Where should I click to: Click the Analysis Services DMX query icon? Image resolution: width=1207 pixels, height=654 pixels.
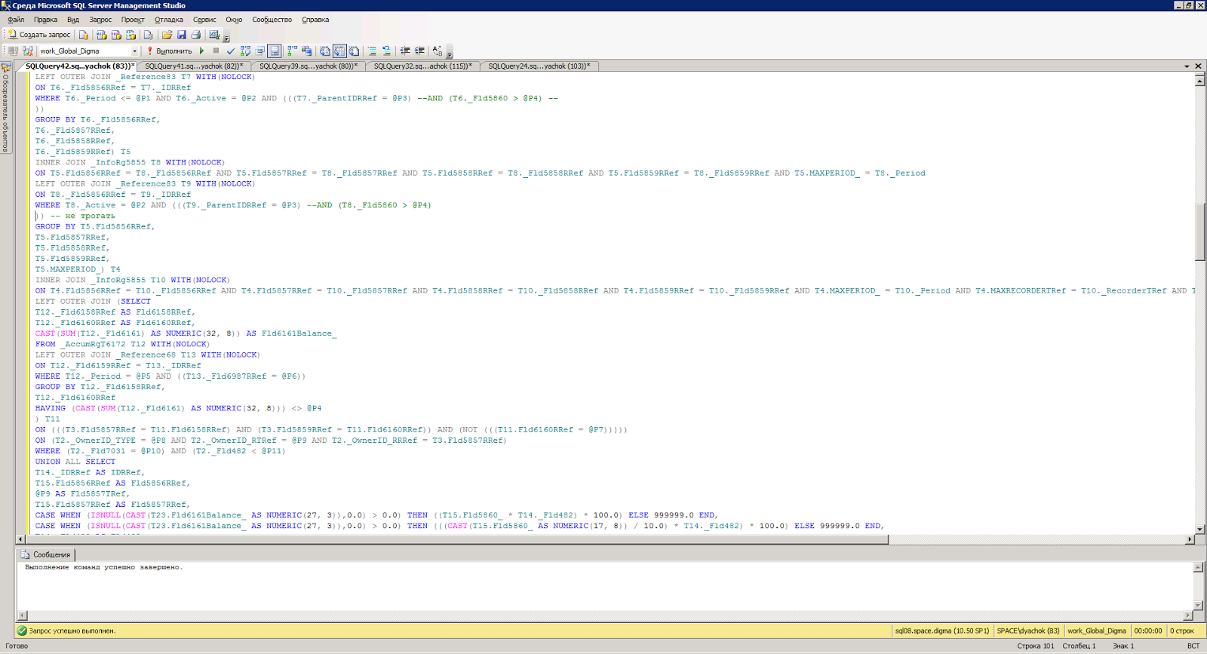[x=116, y=35]
